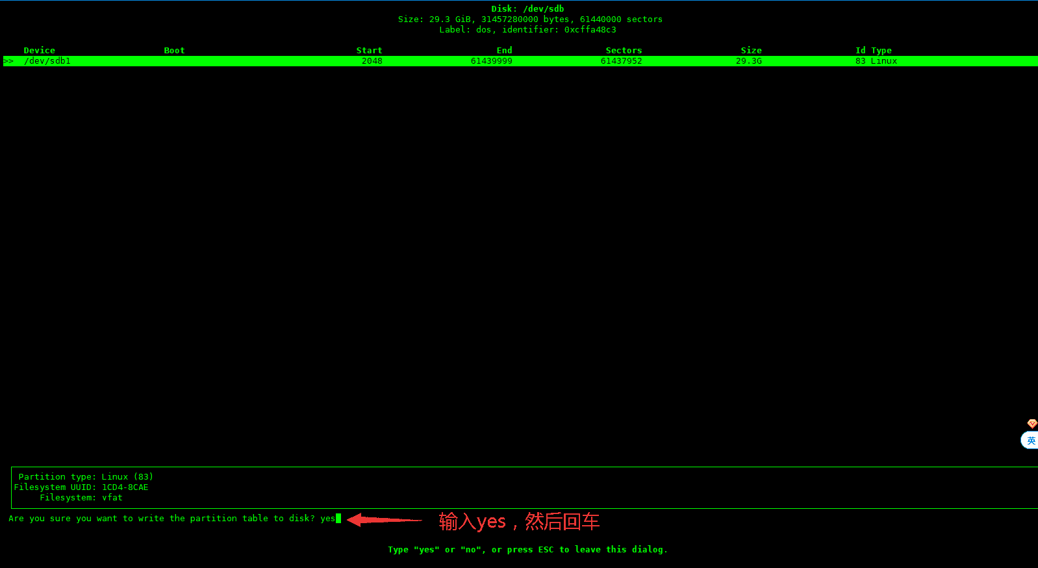
Task: Click the 83 Linux type cell
Action: 876,61
